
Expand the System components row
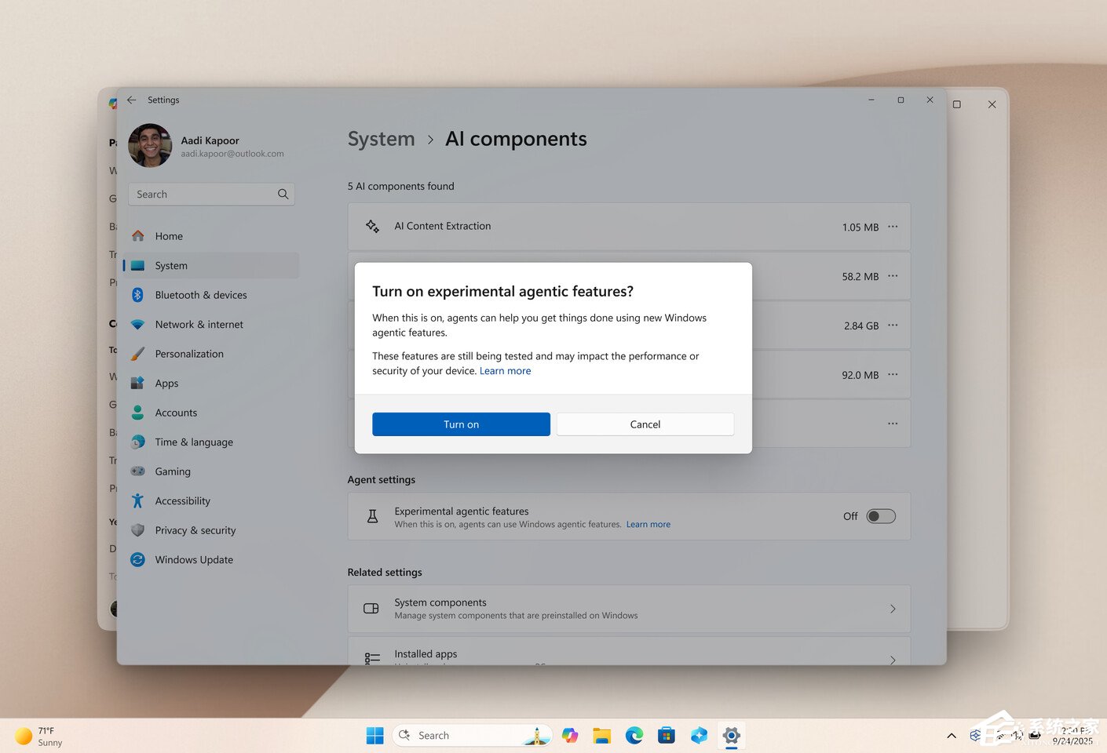click(x=893, y=609)
